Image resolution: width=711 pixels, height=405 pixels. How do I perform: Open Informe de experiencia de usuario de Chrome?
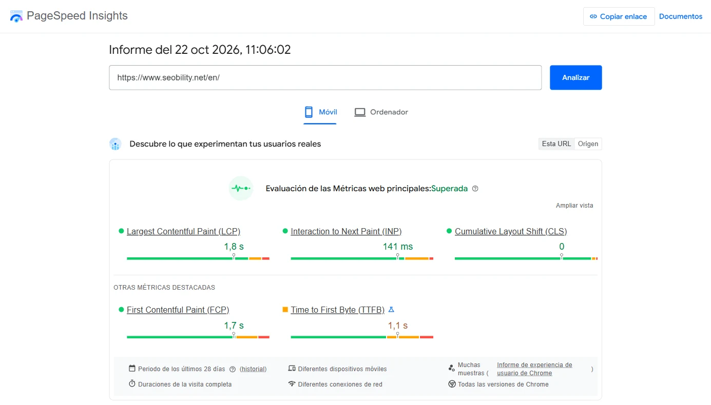point(534,369)
